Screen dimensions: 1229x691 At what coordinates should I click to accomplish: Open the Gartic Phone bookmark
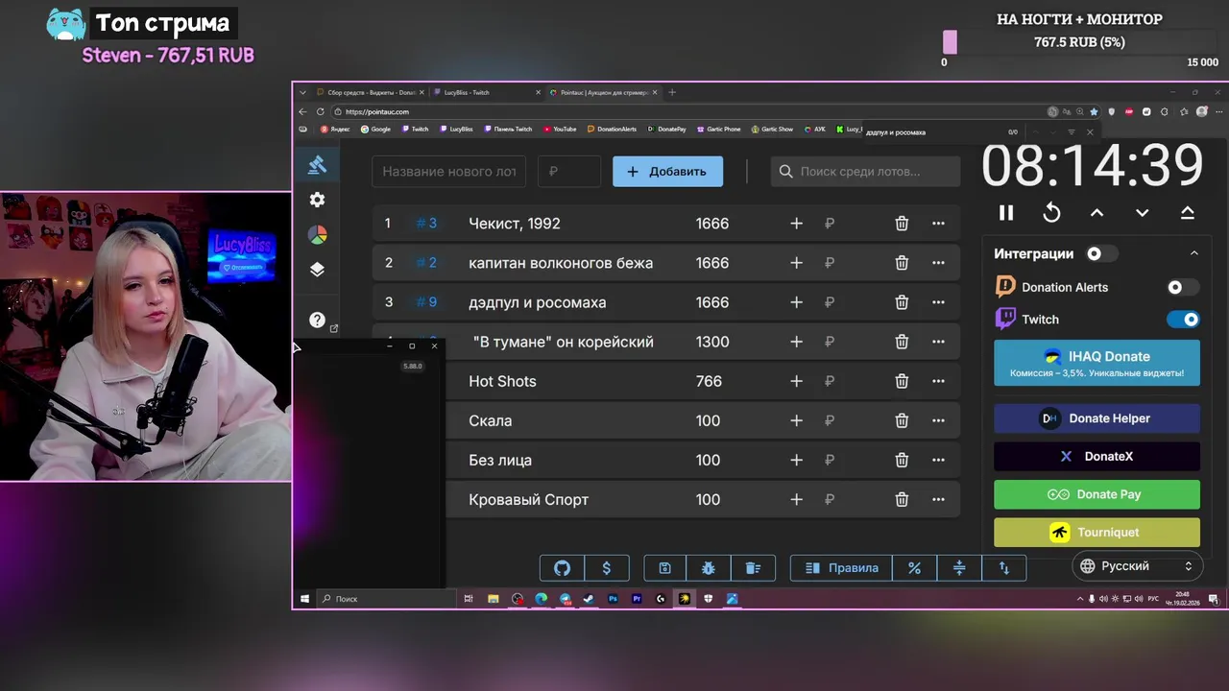click(719, 129)
